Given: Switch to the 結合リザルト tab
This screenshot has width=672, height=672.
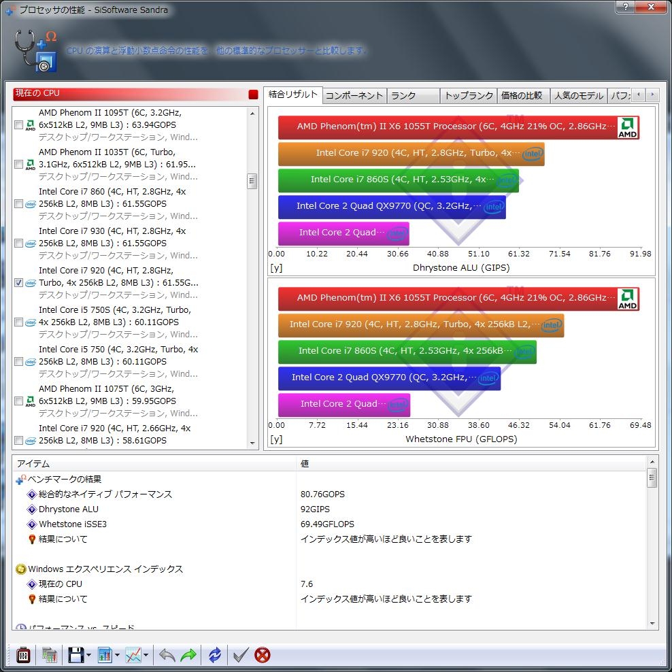Looking at the screenshot, I should point(292,95).
